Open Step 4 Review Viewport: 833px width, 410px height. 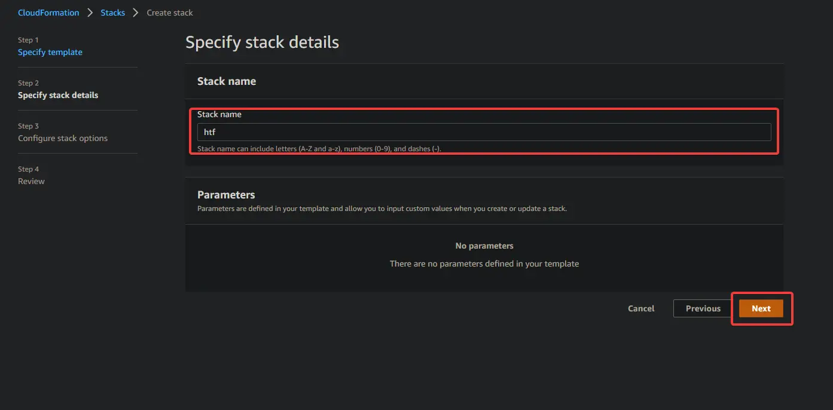(x=31, y=180)
